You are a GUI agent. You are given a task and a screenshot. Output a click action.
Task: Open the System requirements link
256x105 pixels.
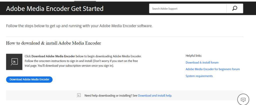pyautogui.click(x=199, y=76)
